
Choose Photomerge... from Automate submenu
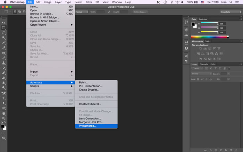pos(96,126)
